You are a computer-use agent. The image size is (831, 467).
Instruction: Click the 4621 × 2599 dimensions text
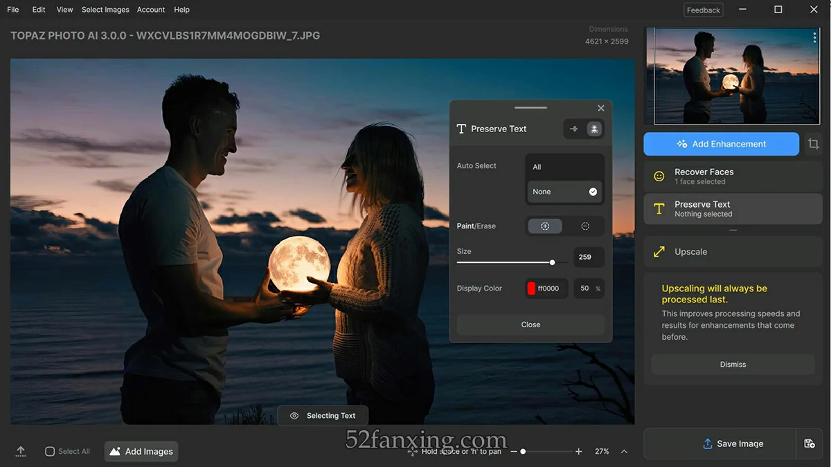click(607, 42)
